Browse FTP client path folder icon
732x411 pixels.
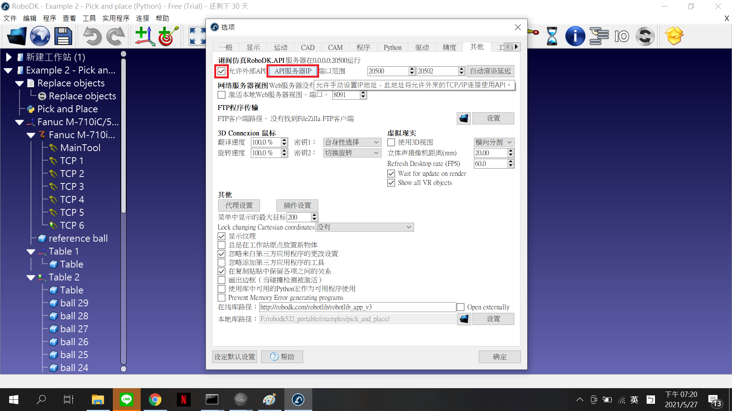tap(464, 119)
